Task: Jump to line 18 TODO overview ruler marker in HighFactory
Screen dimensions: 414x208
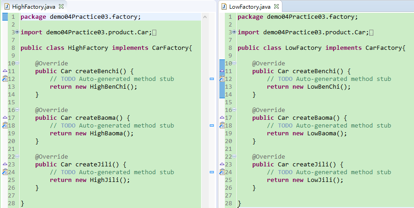Action: click(x=212, y=125)
